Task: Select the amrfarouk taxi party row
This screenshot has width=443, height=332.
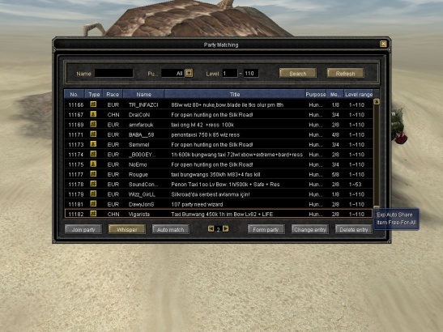Action: pyautogui.click(x=219, y=125)
